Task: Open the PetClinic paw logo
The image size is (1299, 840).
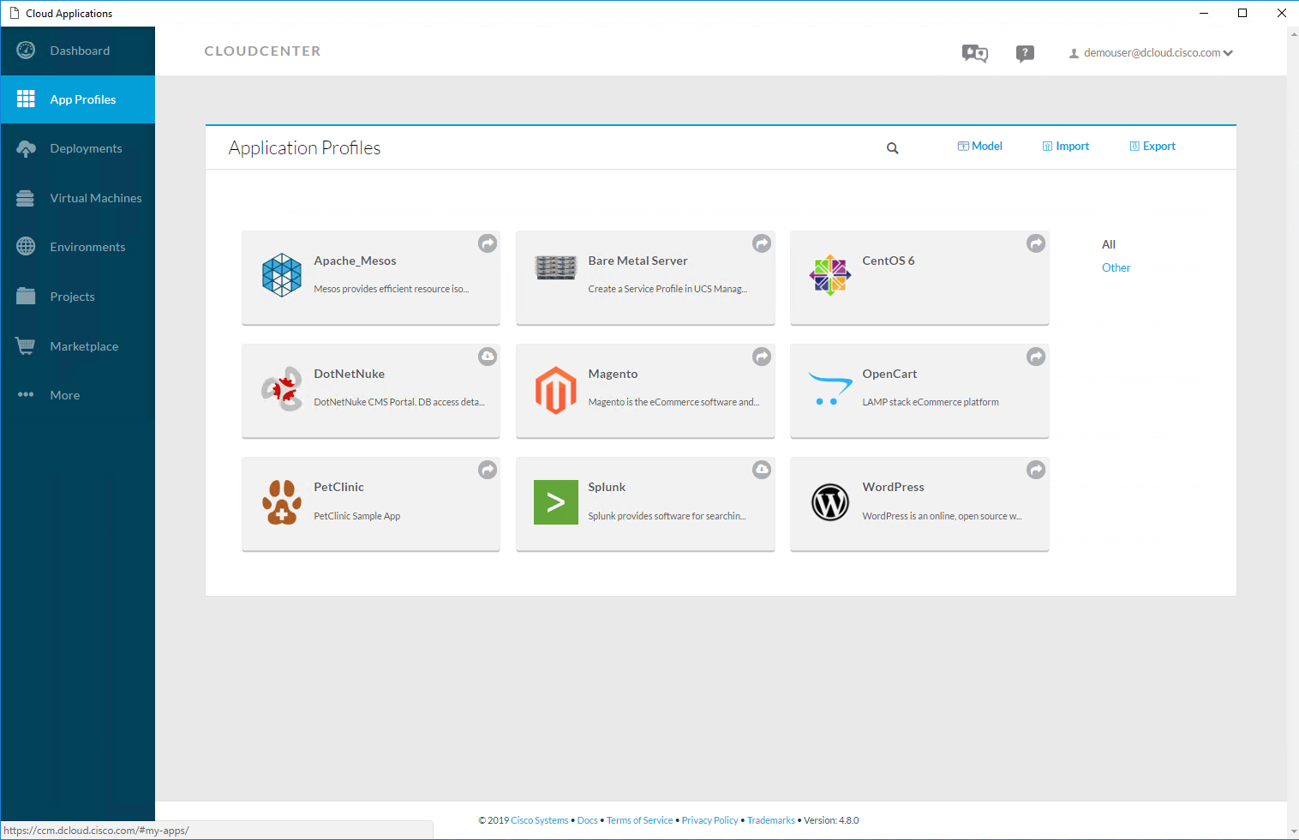Action: (282, 502)
